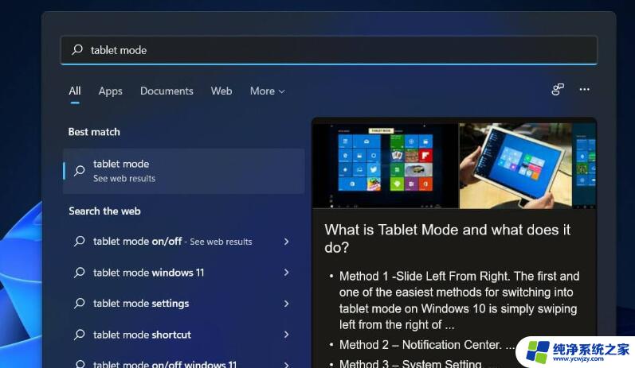The image size is (635, 368).
Task: Open the Start-menu tiles preview thumbnail
Action: click(x=385, y=165)
